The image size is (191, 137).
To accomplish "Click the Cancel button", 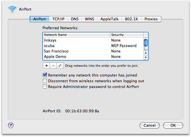I will point(149,125).
